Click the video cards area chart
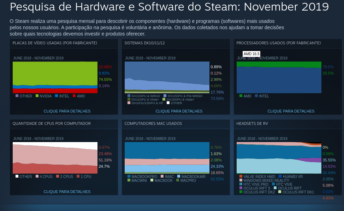 pos(55,77)
